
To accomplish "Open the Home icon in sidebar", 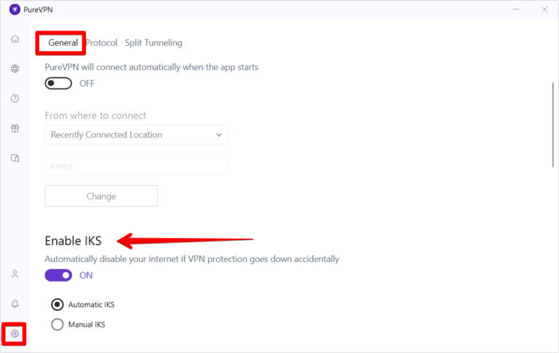I will 15,39.
